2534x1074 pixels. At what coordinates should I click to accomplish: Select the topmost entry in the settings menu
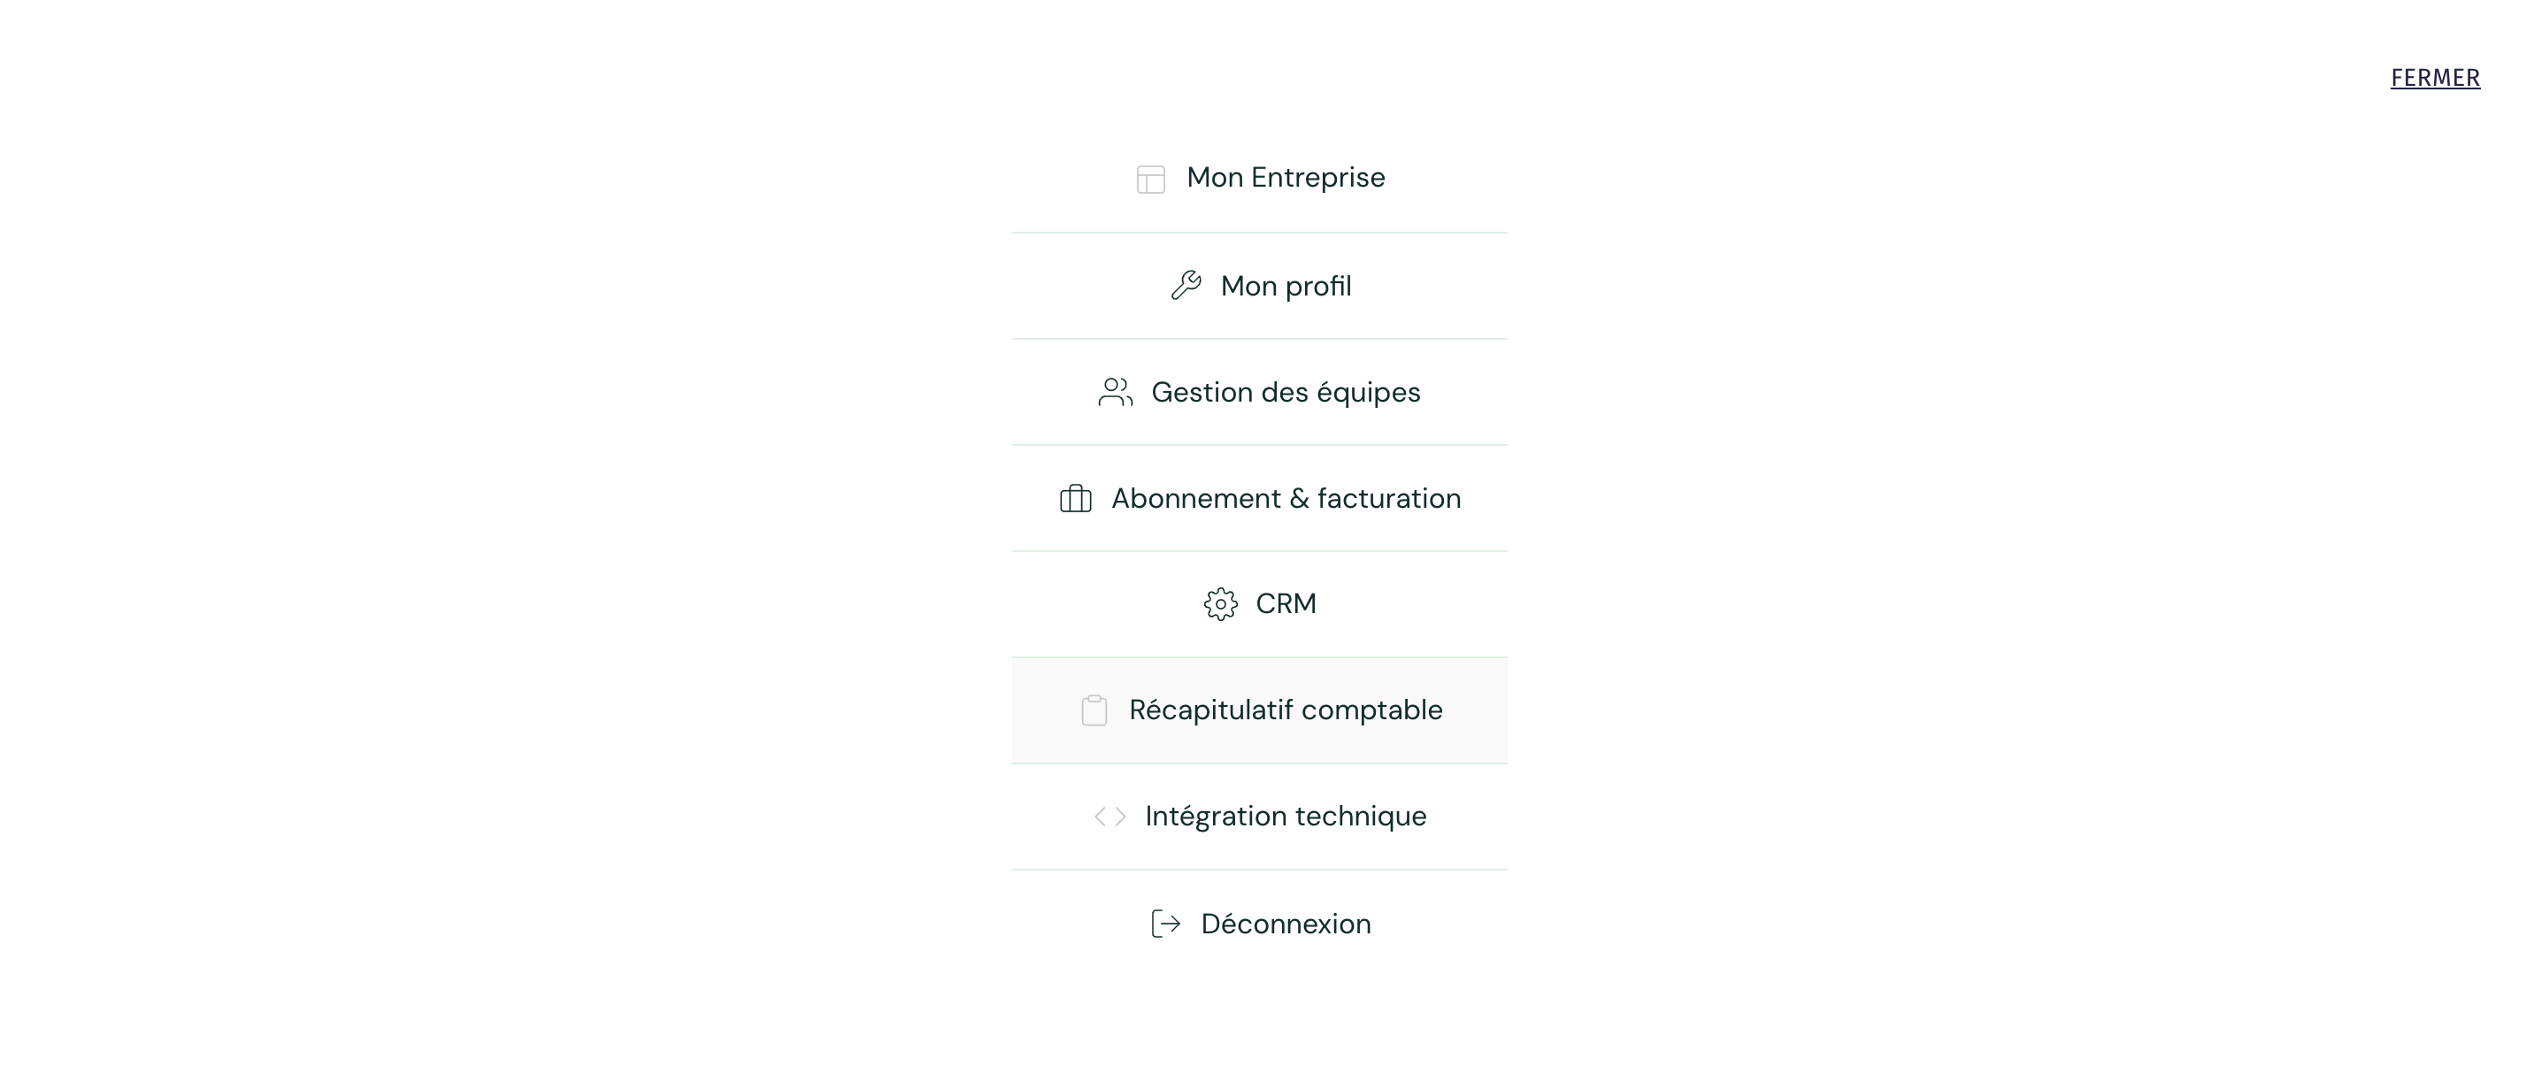(1259, 178)
